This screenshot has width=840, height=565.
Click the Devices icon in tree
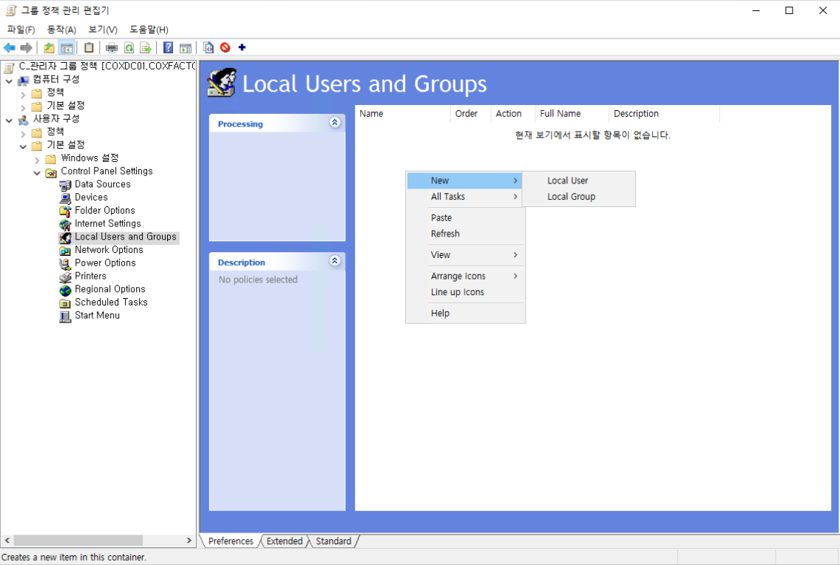click(x=65, y=197)
